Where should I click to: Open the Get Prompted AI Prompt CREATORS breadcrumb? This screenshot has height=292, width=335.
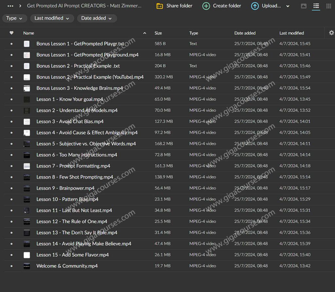click(84, 6)
